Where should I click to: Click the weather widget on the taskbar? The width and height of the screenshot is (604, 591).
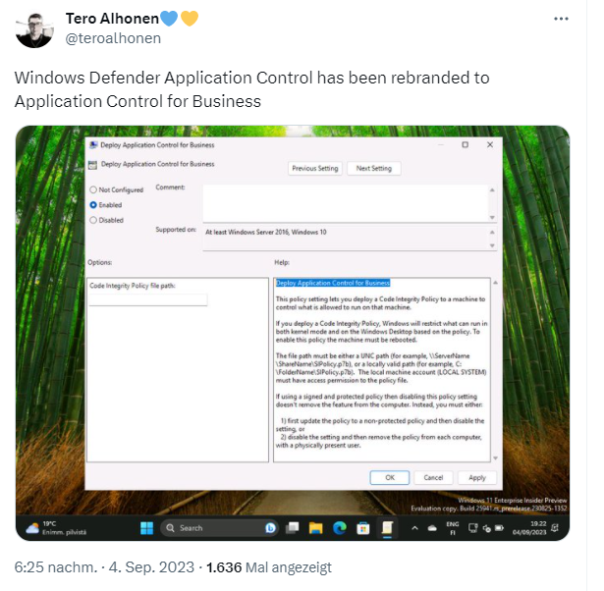tap(53, 528)
